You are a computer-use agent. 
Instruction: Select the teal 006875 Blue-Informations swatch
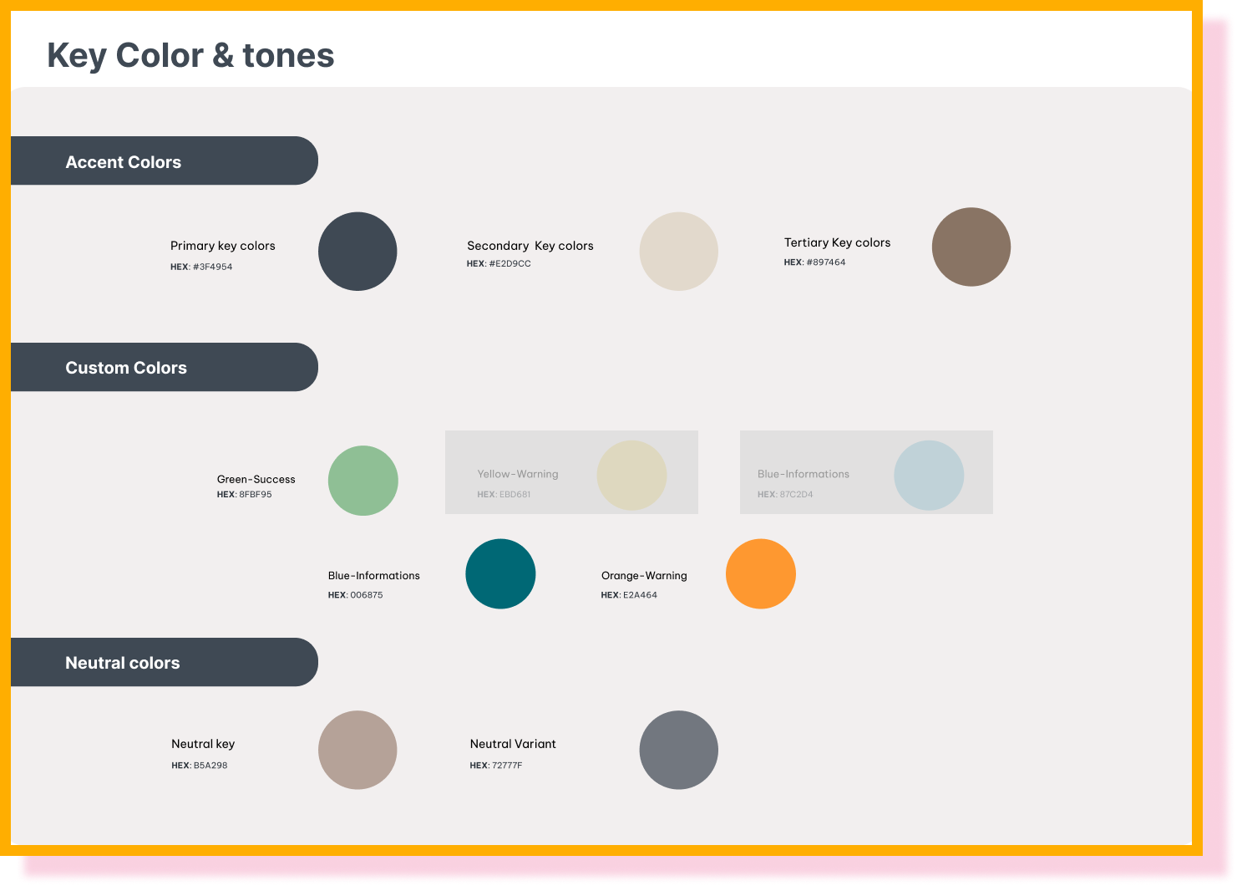tap(500, 574)
